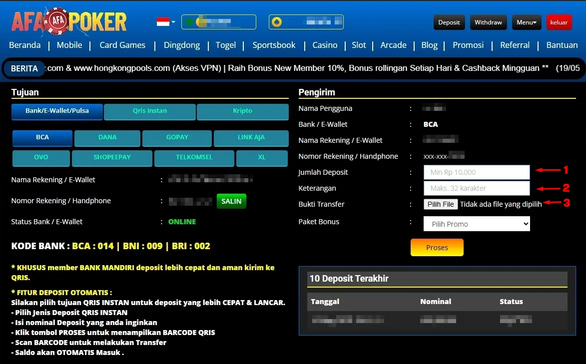Click the 10 Deposit Terakhir heading

pyautogui.click(x=349, y=279)
